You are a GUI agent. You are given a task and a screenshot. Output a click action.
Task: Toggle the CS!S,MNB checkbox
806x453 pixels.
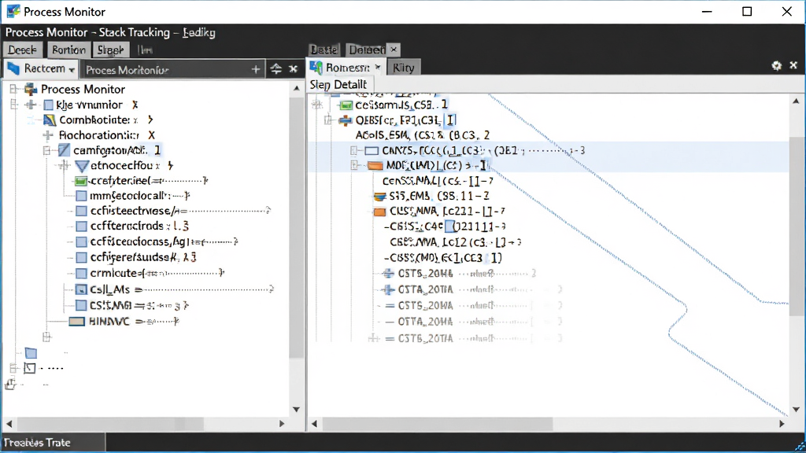(81, 306)
